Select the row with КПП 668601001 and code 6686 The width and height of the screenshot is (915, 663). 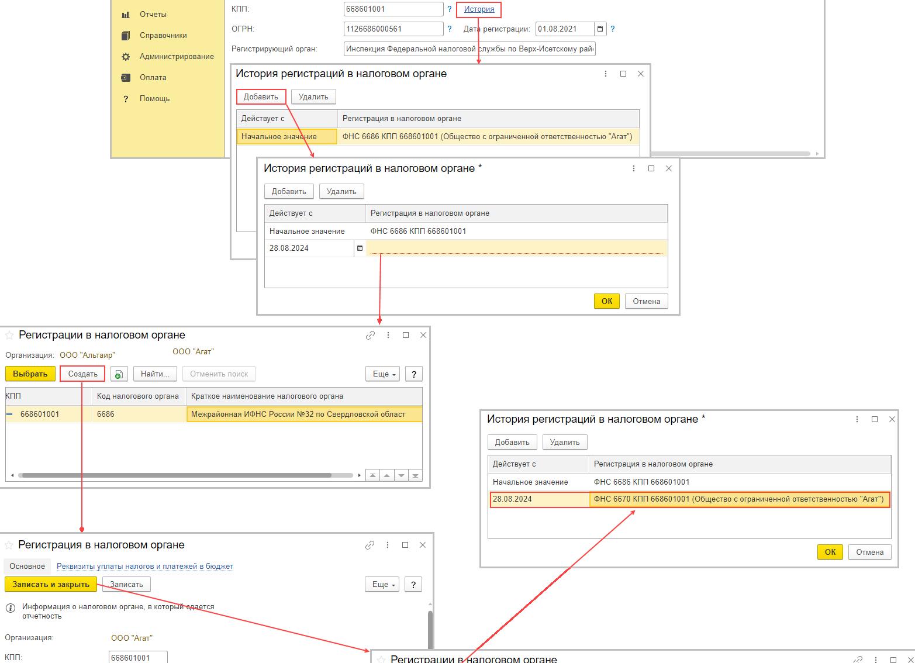click(214, 414)
